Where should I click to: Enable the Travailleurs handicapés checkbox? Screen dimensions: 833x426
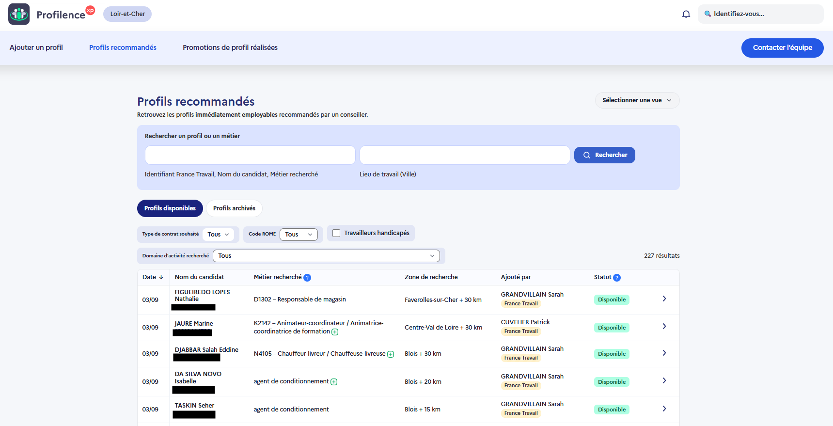point(336,233)
